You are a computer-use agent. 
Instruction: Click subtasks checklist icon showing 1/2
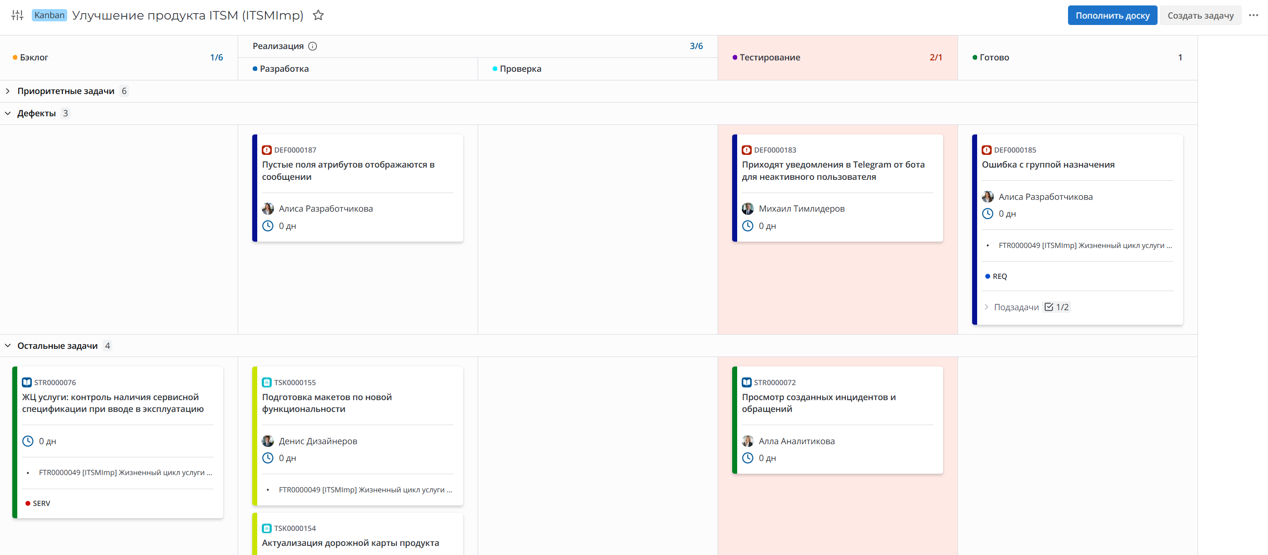tap(1048, 307)
